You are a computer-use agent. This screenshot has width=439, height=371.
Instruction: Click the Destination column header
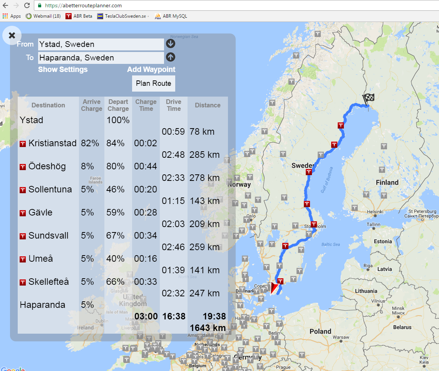click(x=48, y=105)
